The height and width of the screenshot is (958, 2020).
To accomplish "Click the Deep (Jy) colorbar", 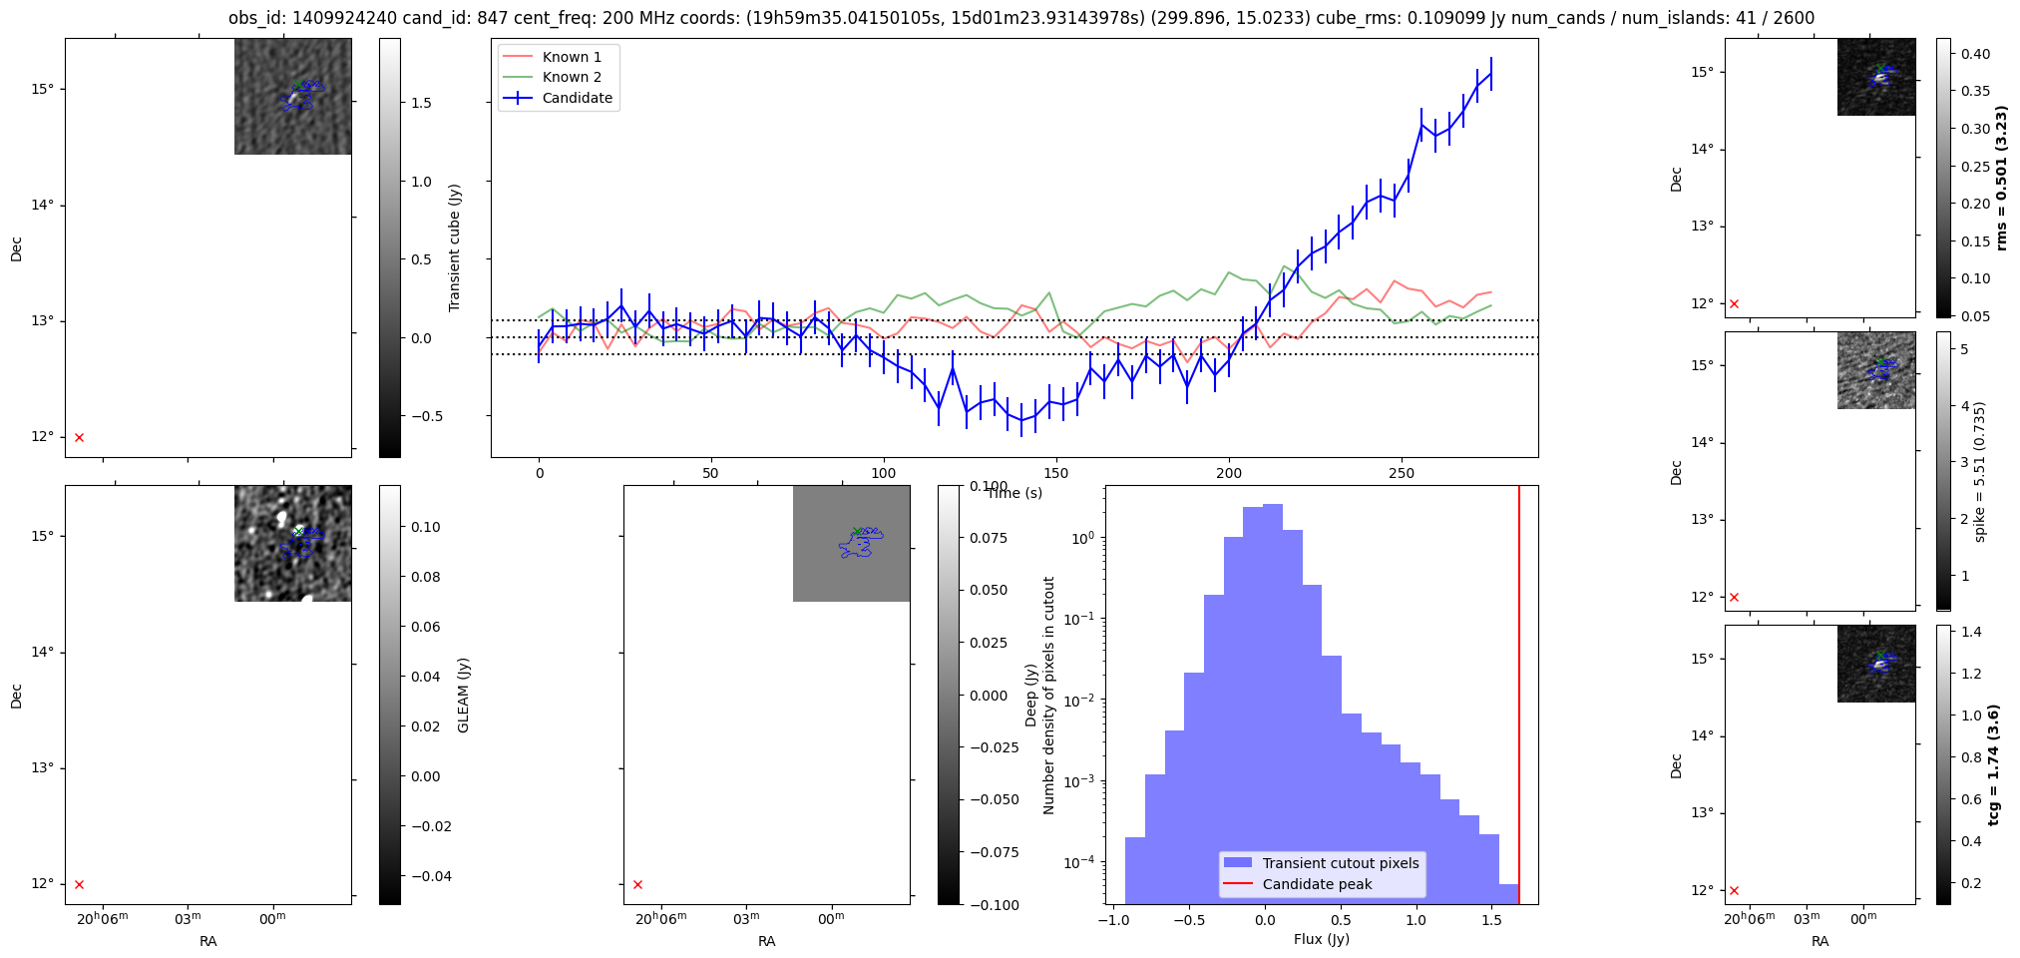I will (x=949, y=695).
